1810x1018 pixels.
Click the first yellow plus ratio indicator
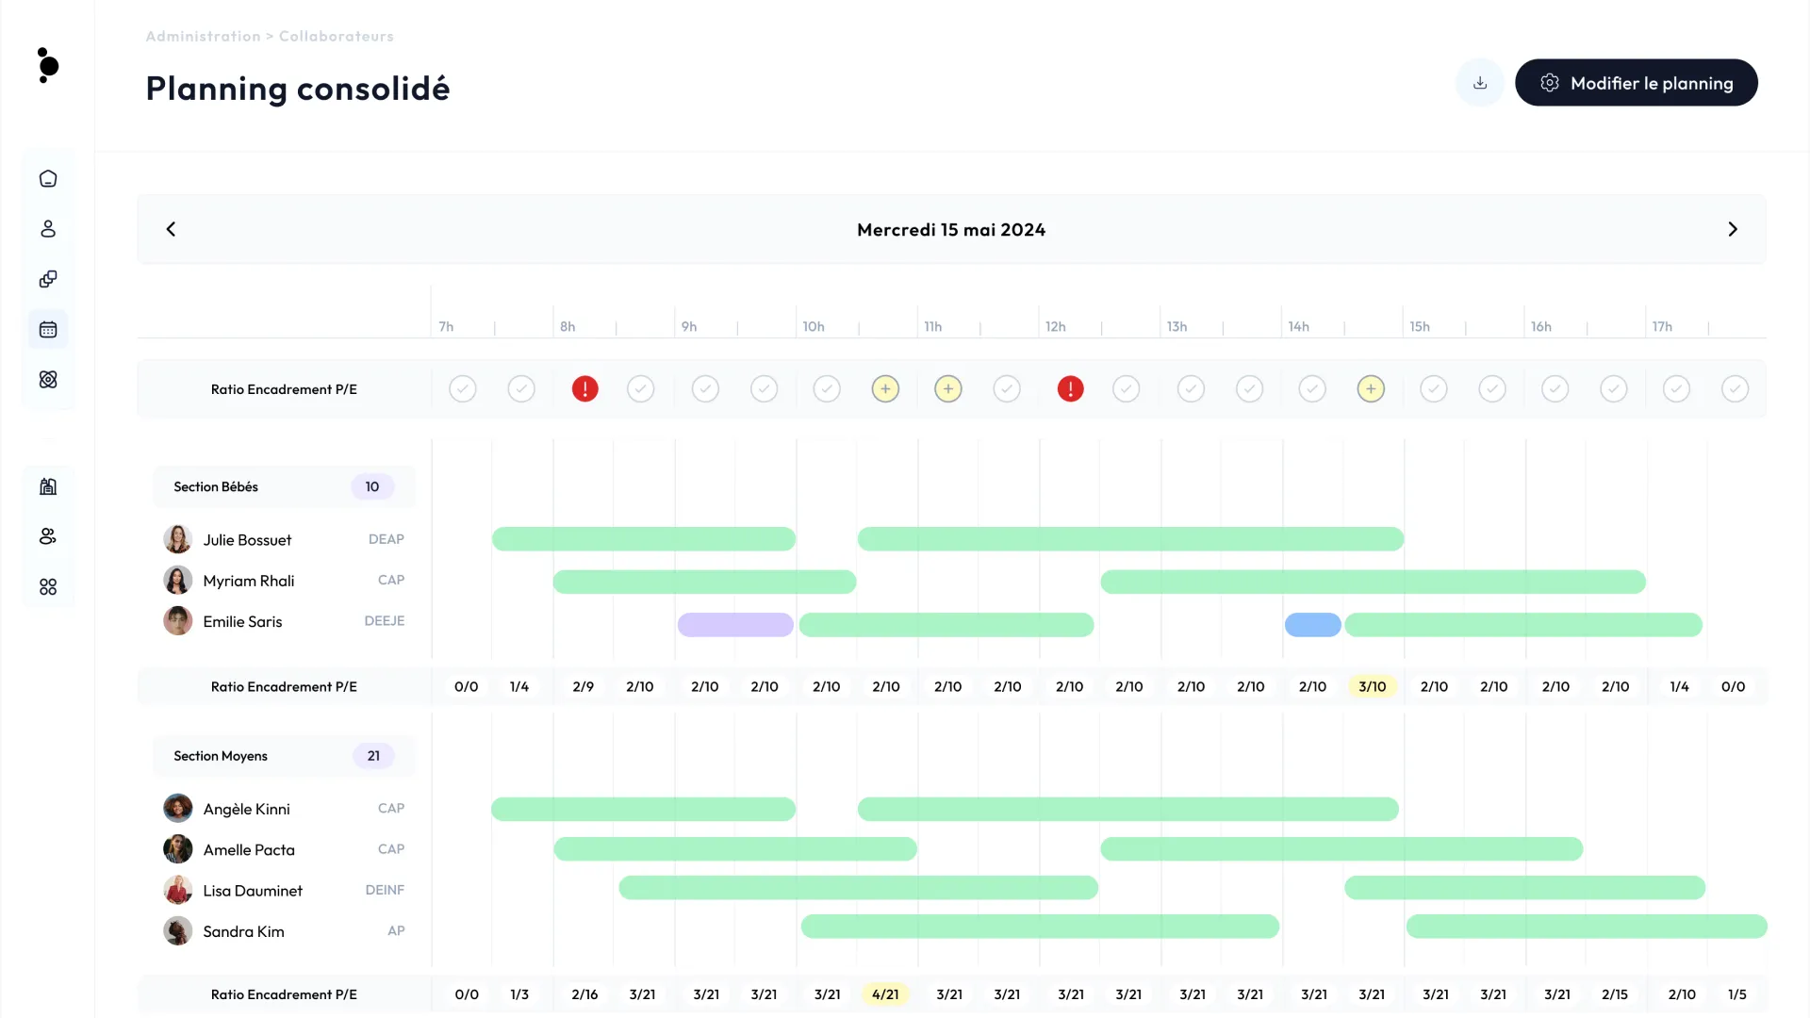coord(885,388)
